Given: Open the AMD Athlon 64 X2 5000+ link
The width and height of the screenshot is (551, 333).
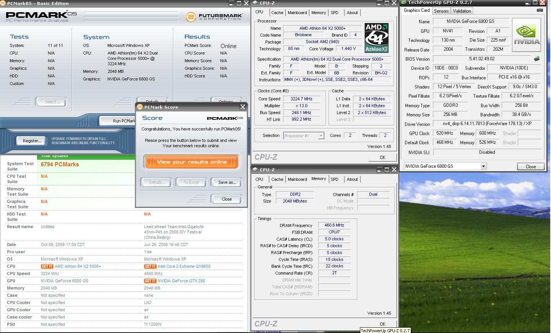Looking at the screenshot, I should (x=78, y=266).
